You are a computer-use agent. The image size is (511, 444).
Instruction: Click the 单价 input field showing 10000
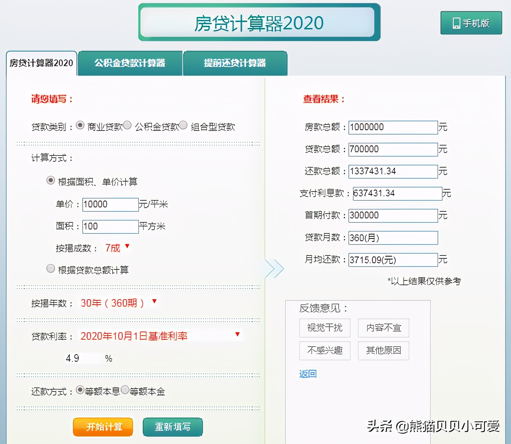pos(110,204)
